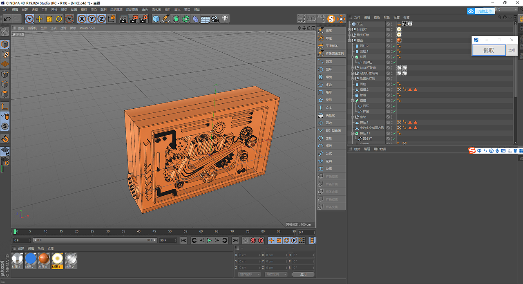
Task: Toggle Y axis lock
Action: 92,19
